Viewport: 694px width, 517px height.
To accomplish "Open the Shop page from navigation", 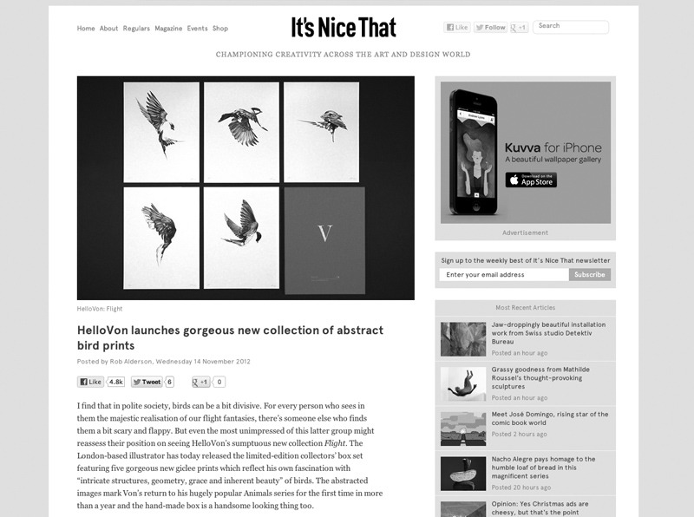I will (220, 29).
